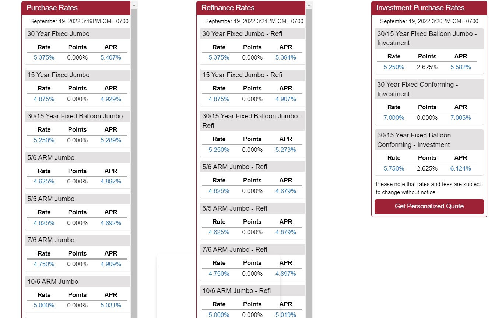The width and height of the screenshot is (502, 318).
Task: Select the 5.750% investment rate link
Action: (394, 169)
